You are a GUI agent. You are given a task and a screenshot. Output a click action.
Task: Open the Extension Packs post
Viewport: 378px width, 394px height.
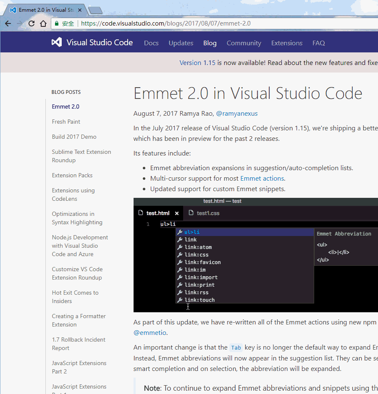click(x=72, y=175)
